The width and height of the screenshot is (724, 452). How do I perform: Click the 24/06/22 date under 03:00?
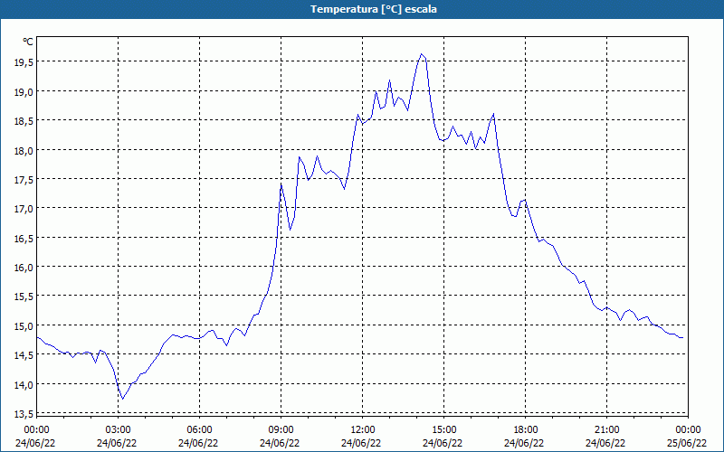117,443
